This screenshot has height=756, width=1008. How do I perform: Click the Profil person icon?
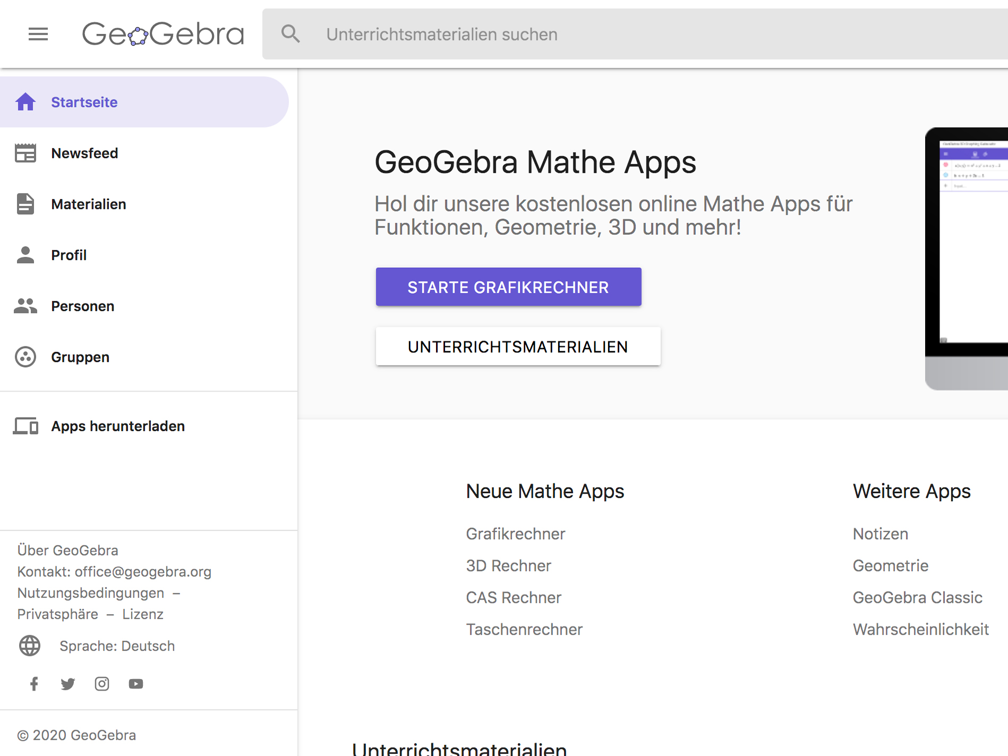point(25,255)
